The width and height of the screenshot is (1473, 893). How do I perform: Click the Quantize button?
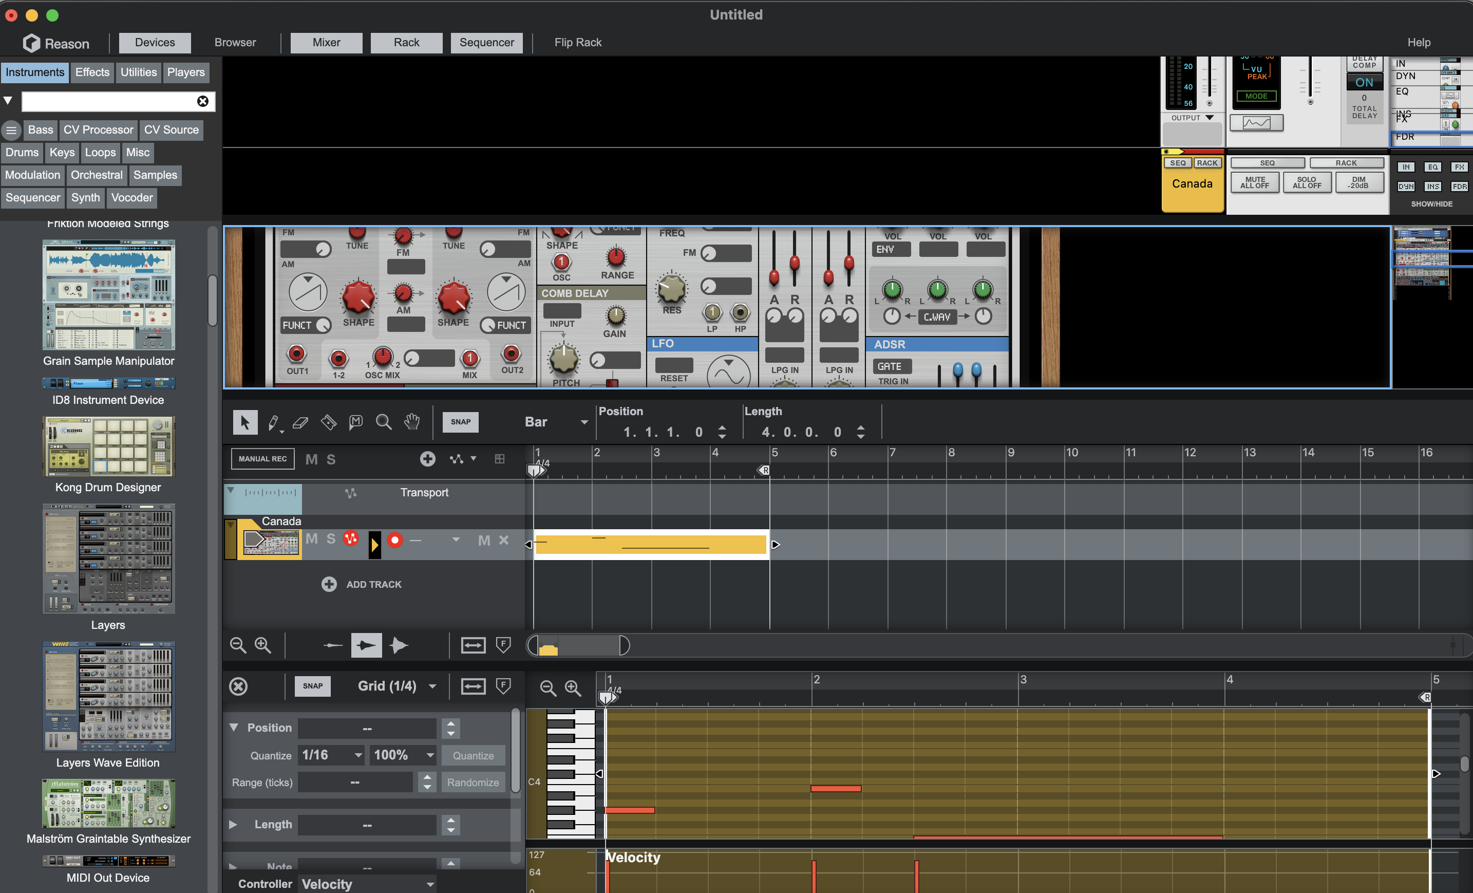[x=473, y=755]
